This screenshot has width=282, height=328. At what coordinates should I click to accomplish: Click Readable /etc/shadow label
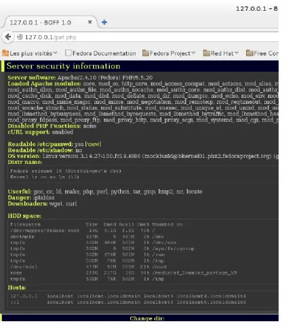click(41, 150)
